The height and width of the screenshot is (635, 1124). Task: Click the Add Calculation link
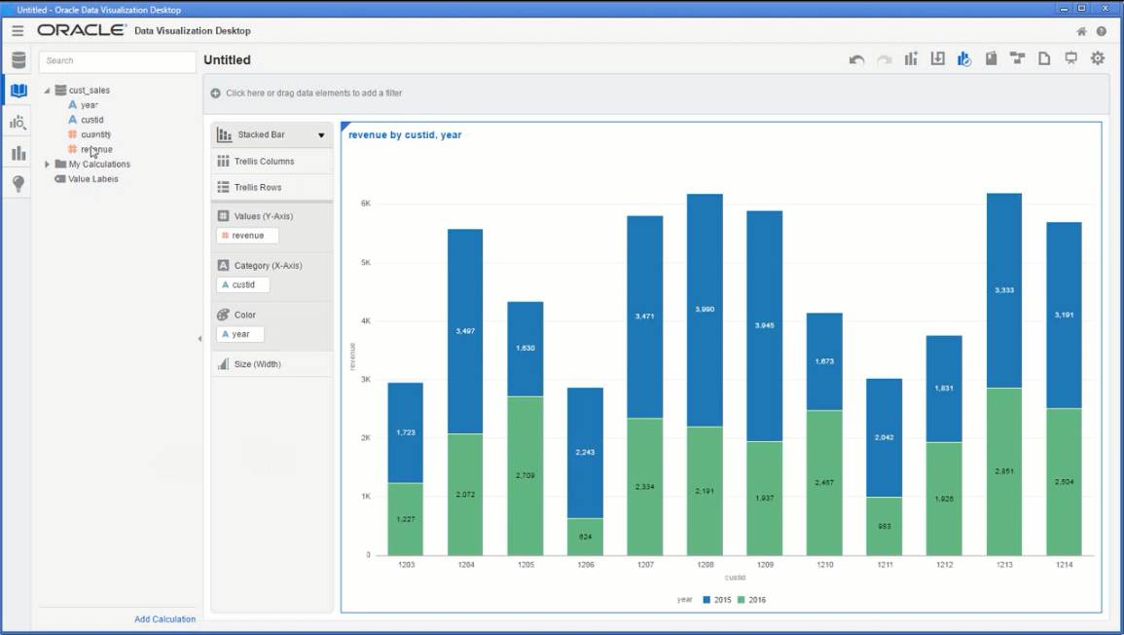tap(164, 619)
